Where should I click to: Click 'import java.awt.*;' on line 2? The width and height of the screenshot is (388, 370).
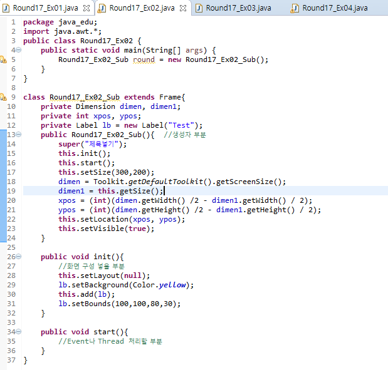coord(62,32)
